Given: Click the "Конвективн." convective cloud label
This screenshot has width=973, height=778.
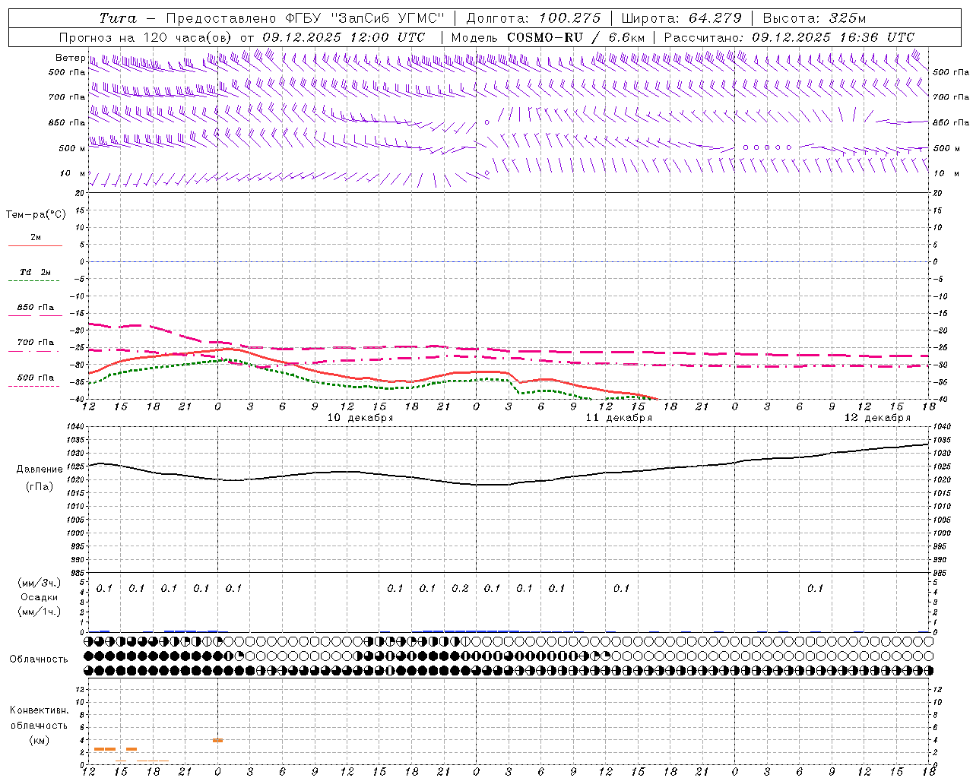Looking at the screenshot, I should pos(39,710).
